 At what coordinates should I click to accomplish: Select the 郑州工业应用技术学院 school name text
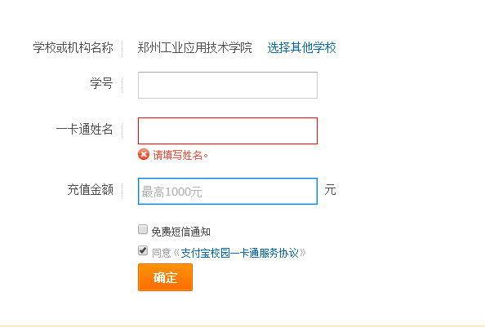194,48
